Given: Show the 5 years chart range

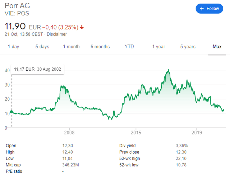Looking at the screenshot, I should coord(188,47).
